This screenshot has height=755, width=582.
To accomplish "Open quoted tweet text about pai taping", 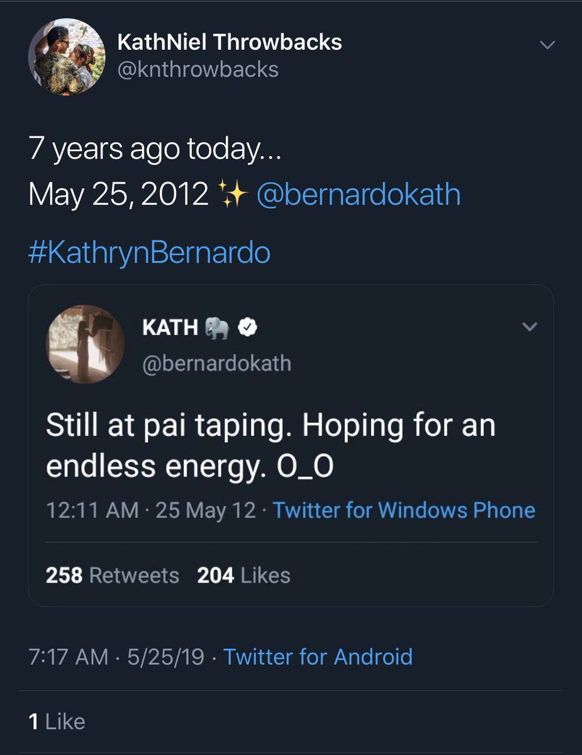I will click(x=271, y=445).
